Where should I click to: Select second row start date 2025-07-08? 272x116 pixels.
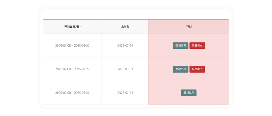63,69
